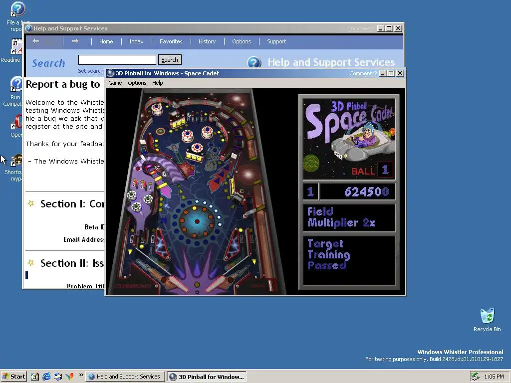Click the 3D Pinball taskbar button
511x383 pixels.
206,377
